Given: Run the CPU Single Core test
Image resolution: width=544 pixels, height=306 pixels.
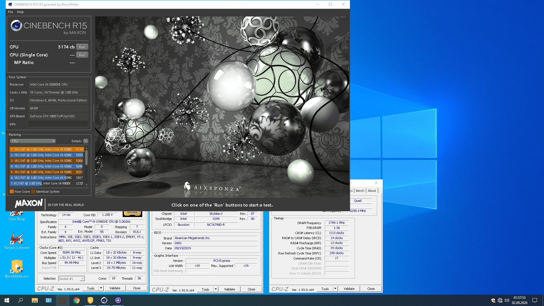Looking at the screenshot, I should pos(82,55).
